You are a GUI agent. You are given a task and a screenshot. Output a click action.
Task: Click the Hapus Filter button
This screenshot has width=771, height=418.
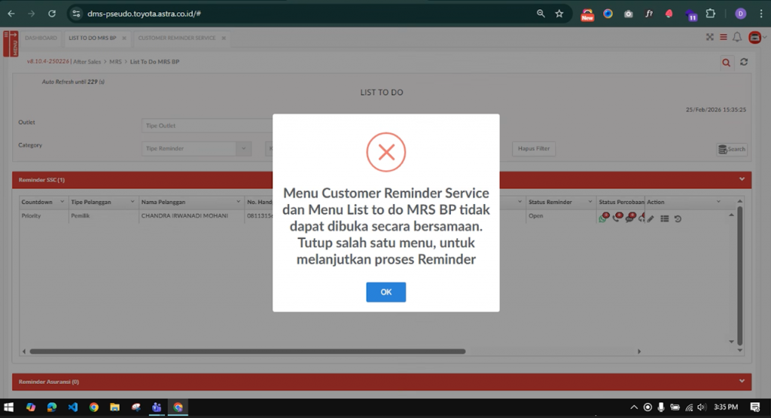534,148
